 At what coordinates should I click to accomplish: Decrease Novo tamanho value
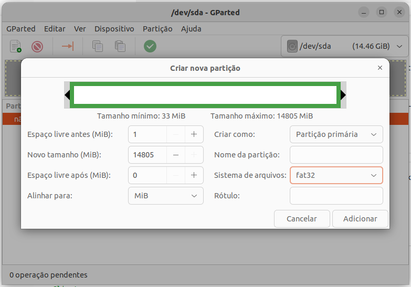pos(176,155)
